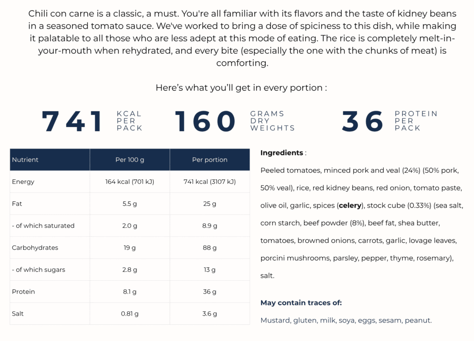
Task: Click the bold celery allergen word
Action: pyautogui.click(x=350, y=205)
